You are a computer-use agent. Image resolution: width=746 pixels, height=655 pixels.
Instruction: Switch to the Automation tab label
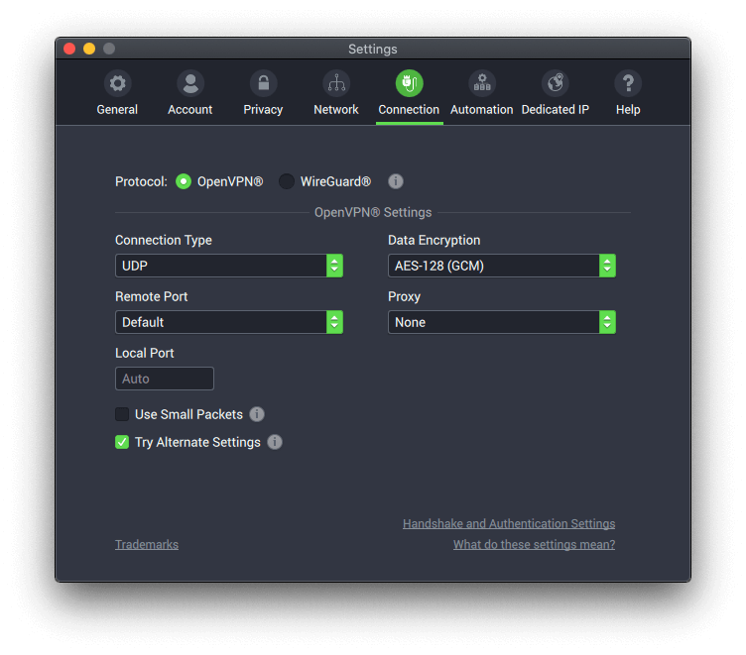tap(482, 110)
